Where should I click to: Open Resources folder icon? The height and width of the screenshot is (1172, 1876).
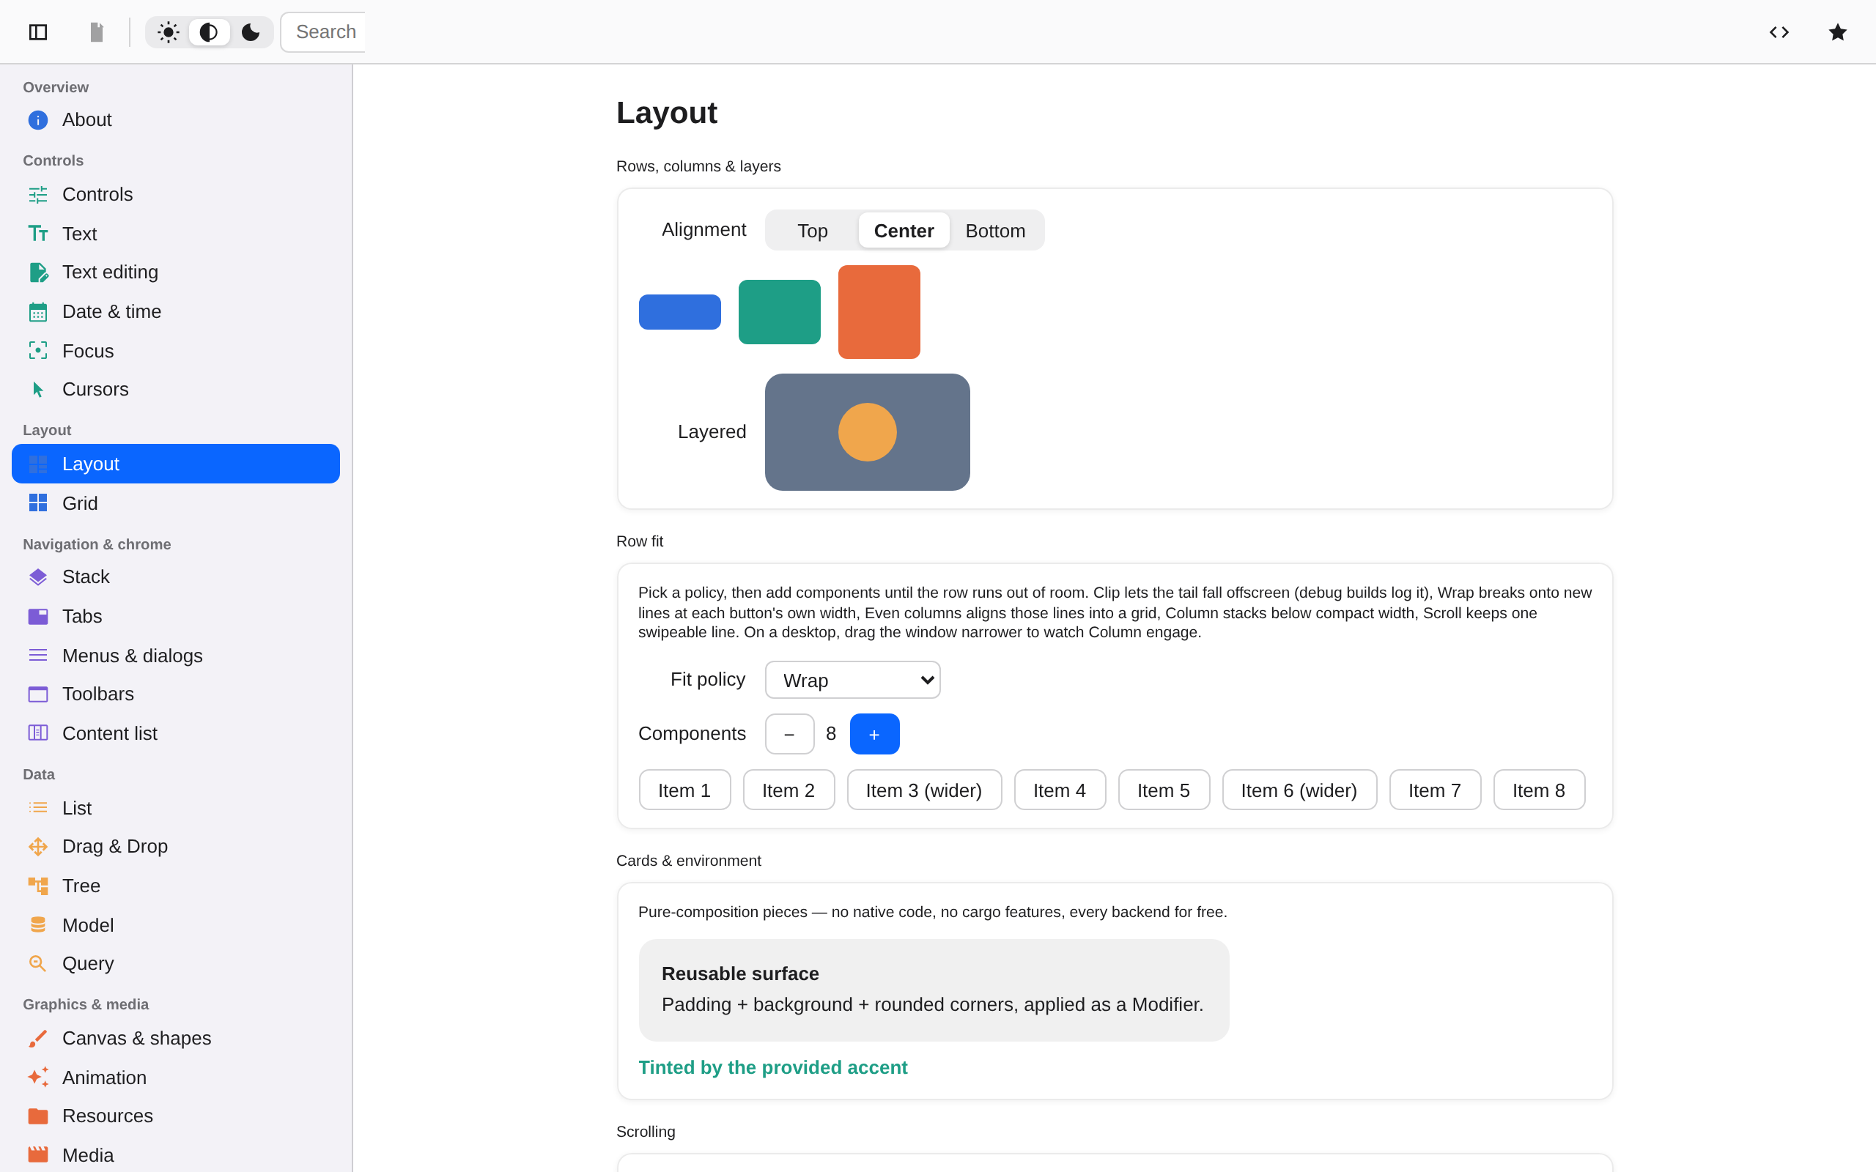tap(38, 1116)
